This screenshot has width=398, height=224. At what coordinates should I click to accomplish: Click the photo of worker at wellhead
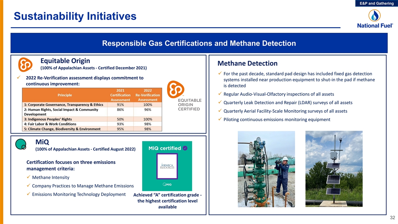pyautogui.click(x=266, y=169)
